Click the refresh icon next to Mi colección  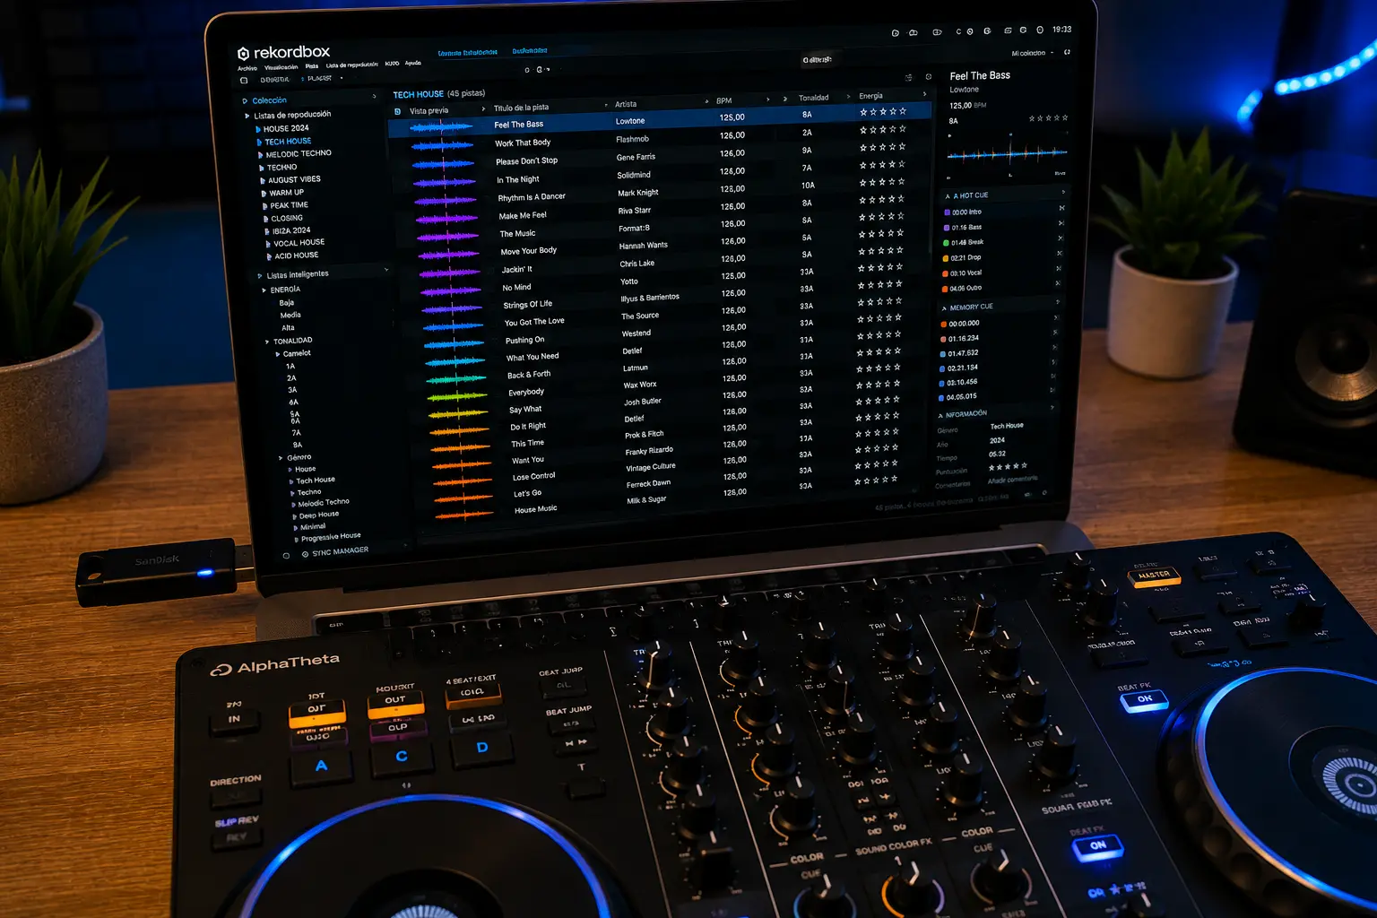click(1067, 52)
